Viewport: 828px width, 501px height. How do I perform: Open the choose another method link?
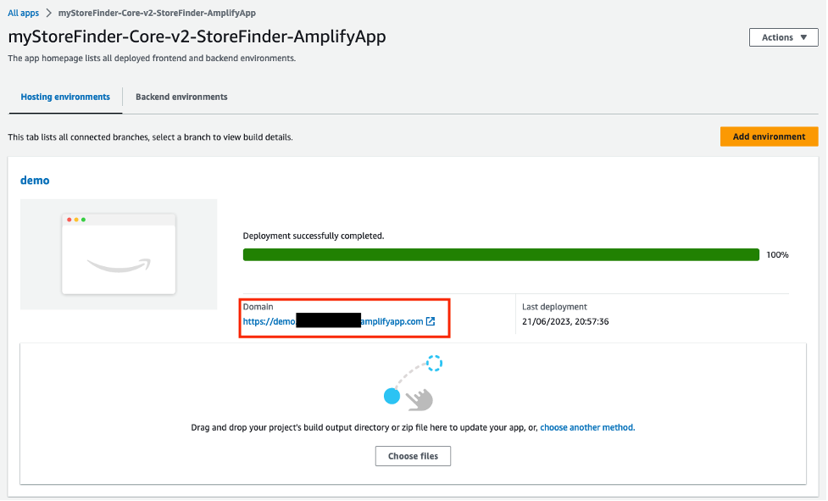(586, 427)
